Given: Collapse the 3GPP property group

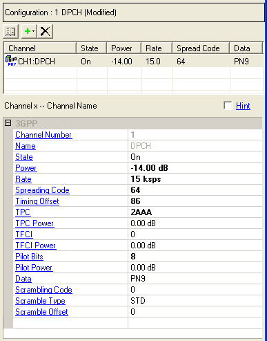Looking at the screenshot, I should coord(8,123).
